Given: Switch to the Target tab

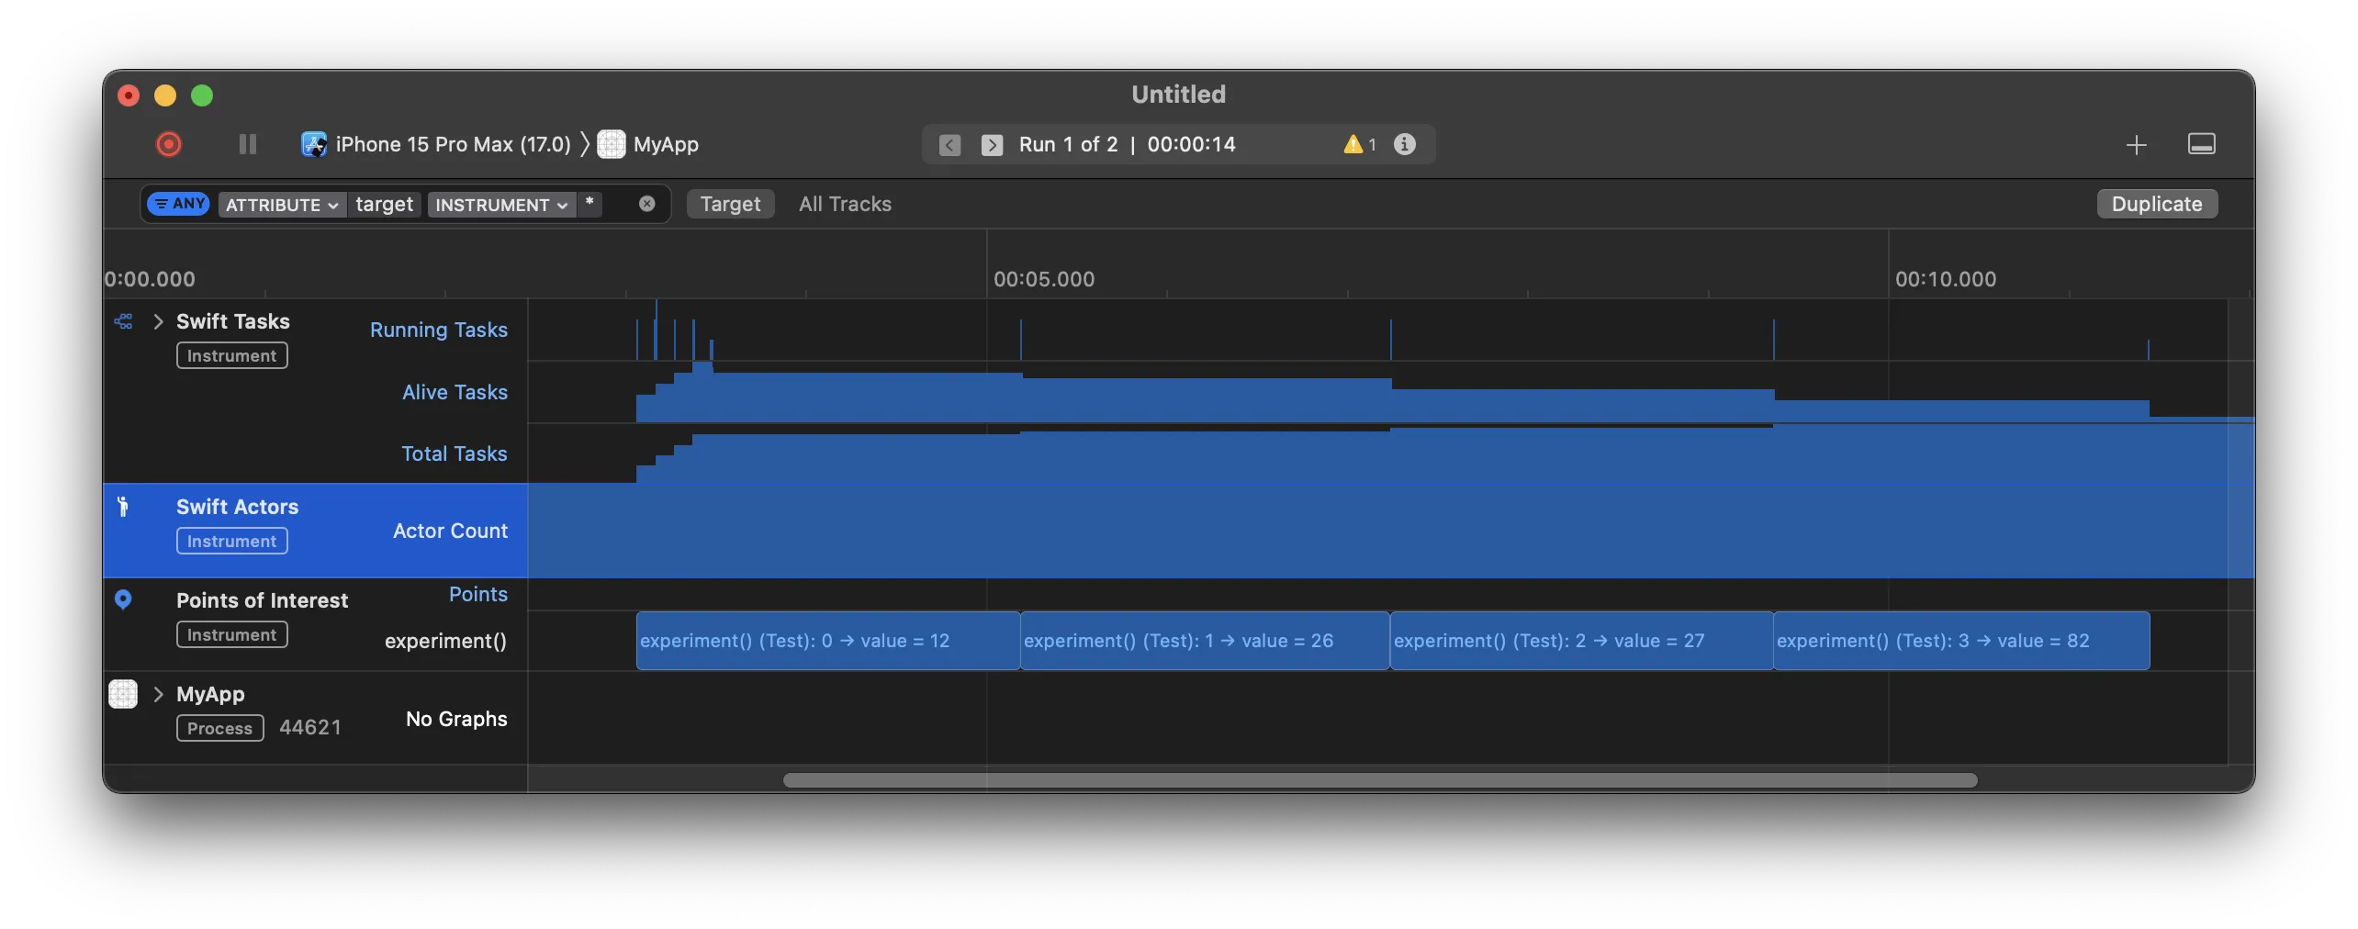Looking at the screenshot, I should point(731,204).
